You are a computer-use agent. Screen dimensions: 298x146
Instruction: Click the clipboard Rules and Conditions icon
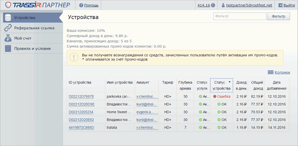pos(8,49)
